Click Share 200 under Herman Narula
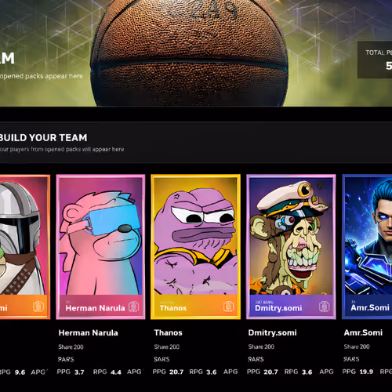The height and width of the screenshot is (392, 392). click(71, 347)
